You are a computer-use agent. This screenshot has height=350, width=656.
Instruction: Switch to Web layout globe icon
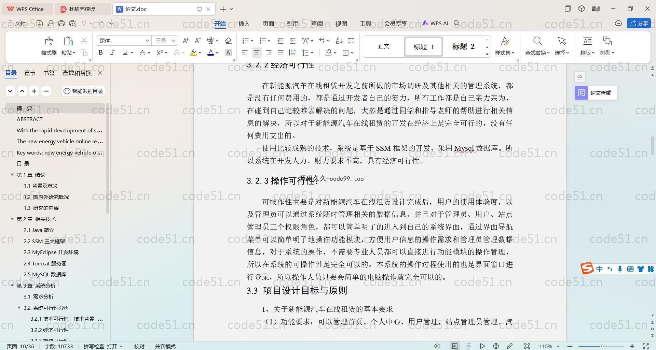pyautogui.click(x=496, y=346)
